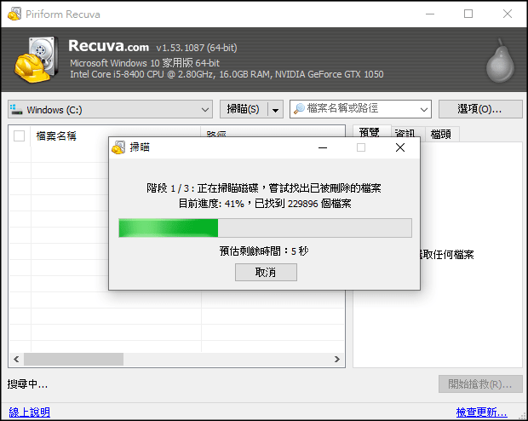Click the 階段 1/3 scanning disk text
Image resolution: width=528 pixels, height=421 pixels.
264,188
